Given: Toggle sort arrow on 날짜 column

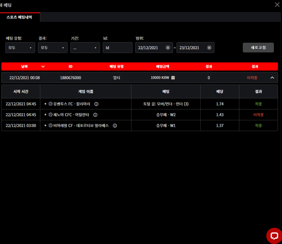Looking at the screenshot, I should 43,66.
